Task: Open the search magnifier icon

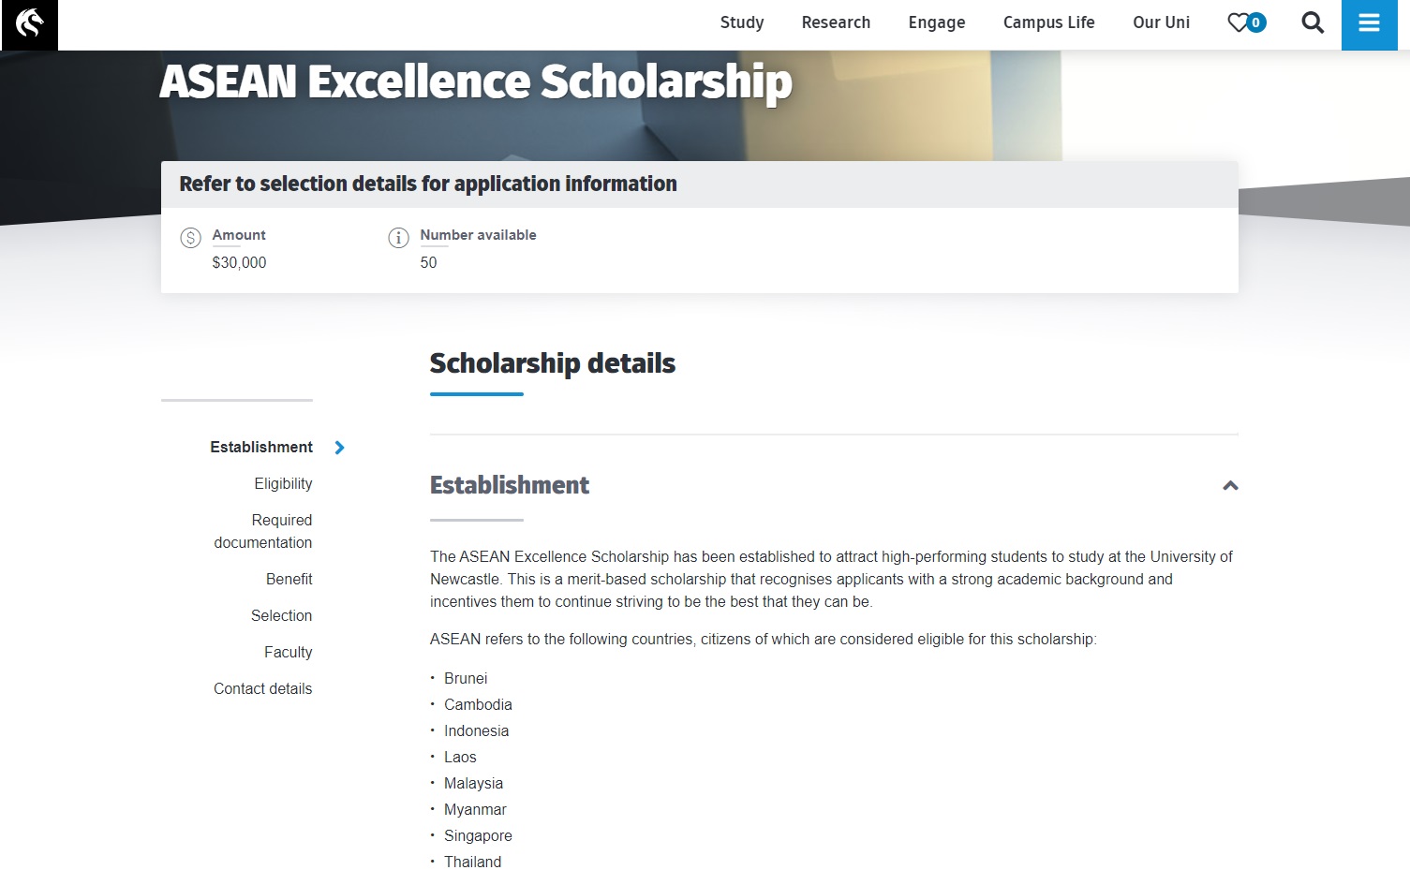Action: coord(1313,22)
